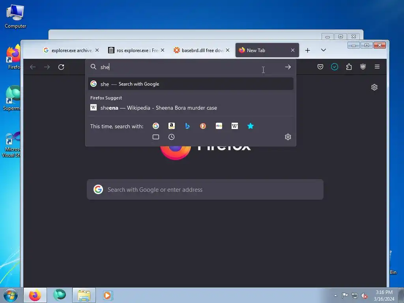Close the explorer.exe archive tab

(97, 50)
